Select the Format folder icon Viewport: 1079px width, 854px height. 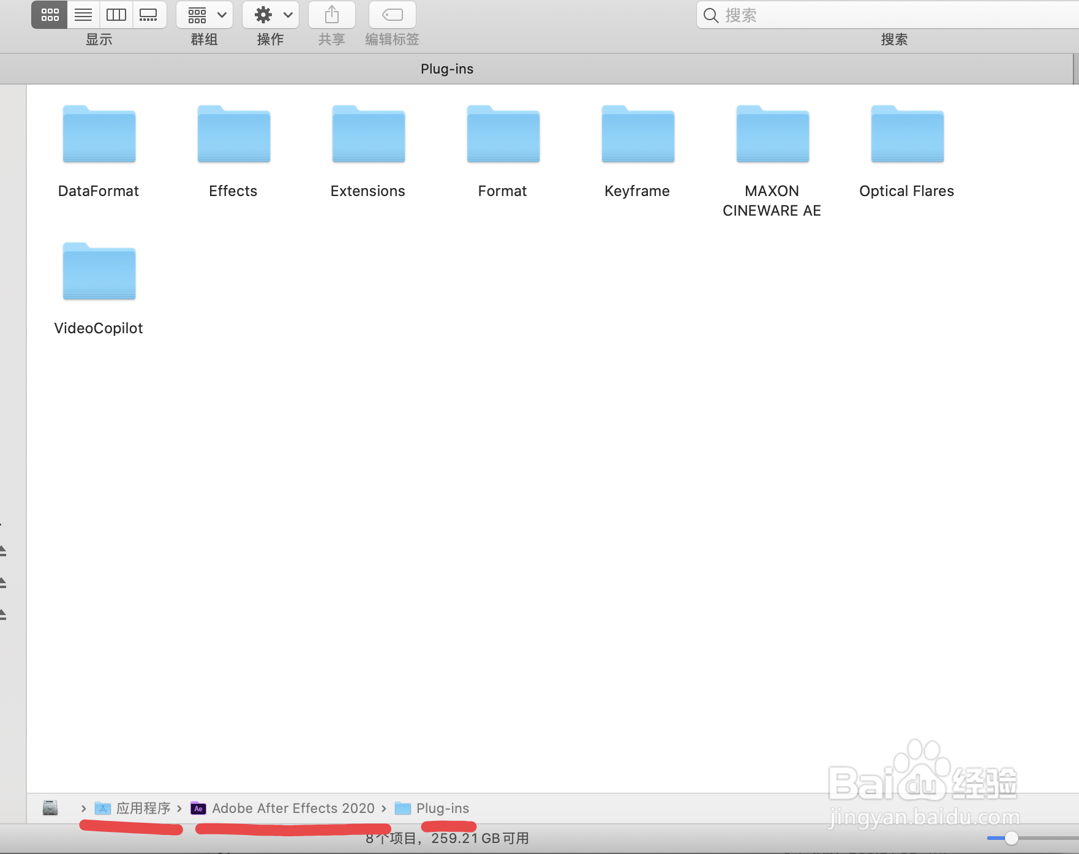tap(503, 134)
